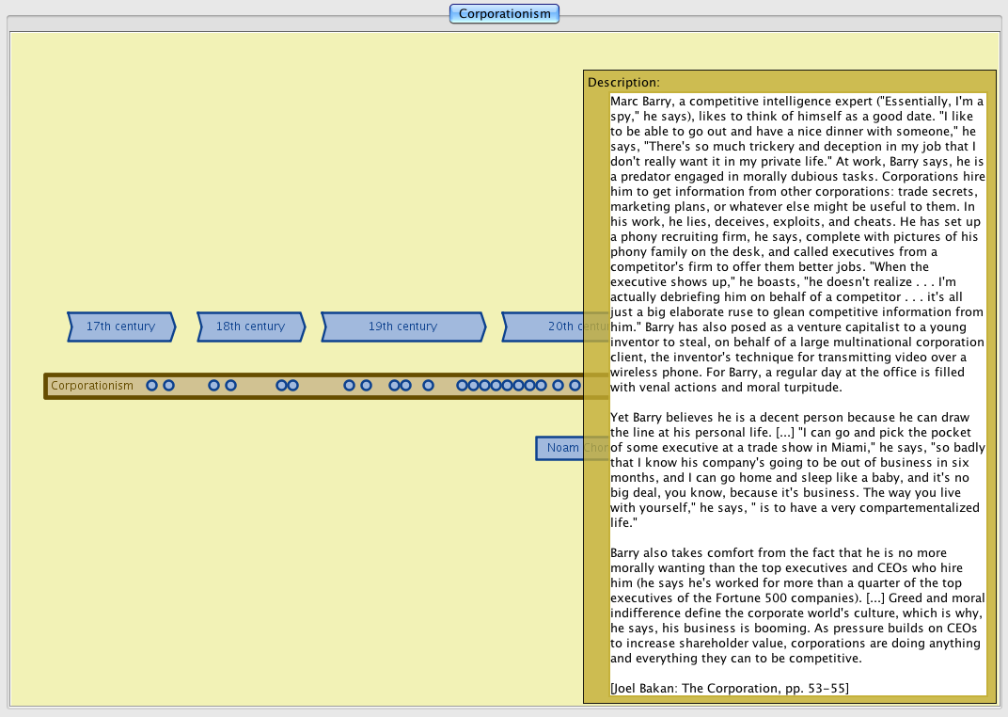Image resolution: width=1008 pixels, height=717 pixels.
Task: Click the sixth circle marker on timeline
Action: 292,386
